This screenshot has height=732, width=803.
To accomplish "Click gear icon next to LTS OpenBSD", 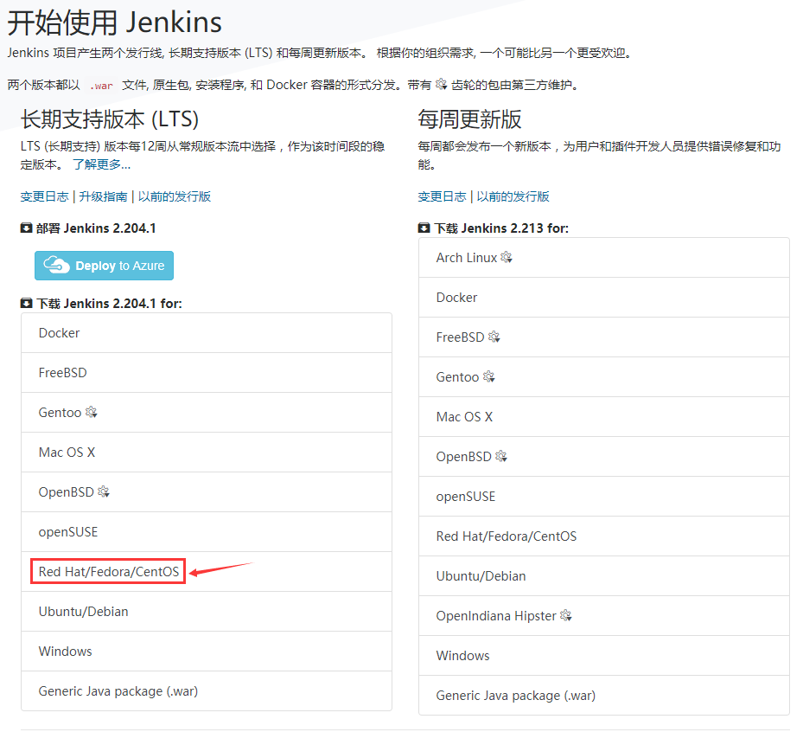I will [104, 491].
